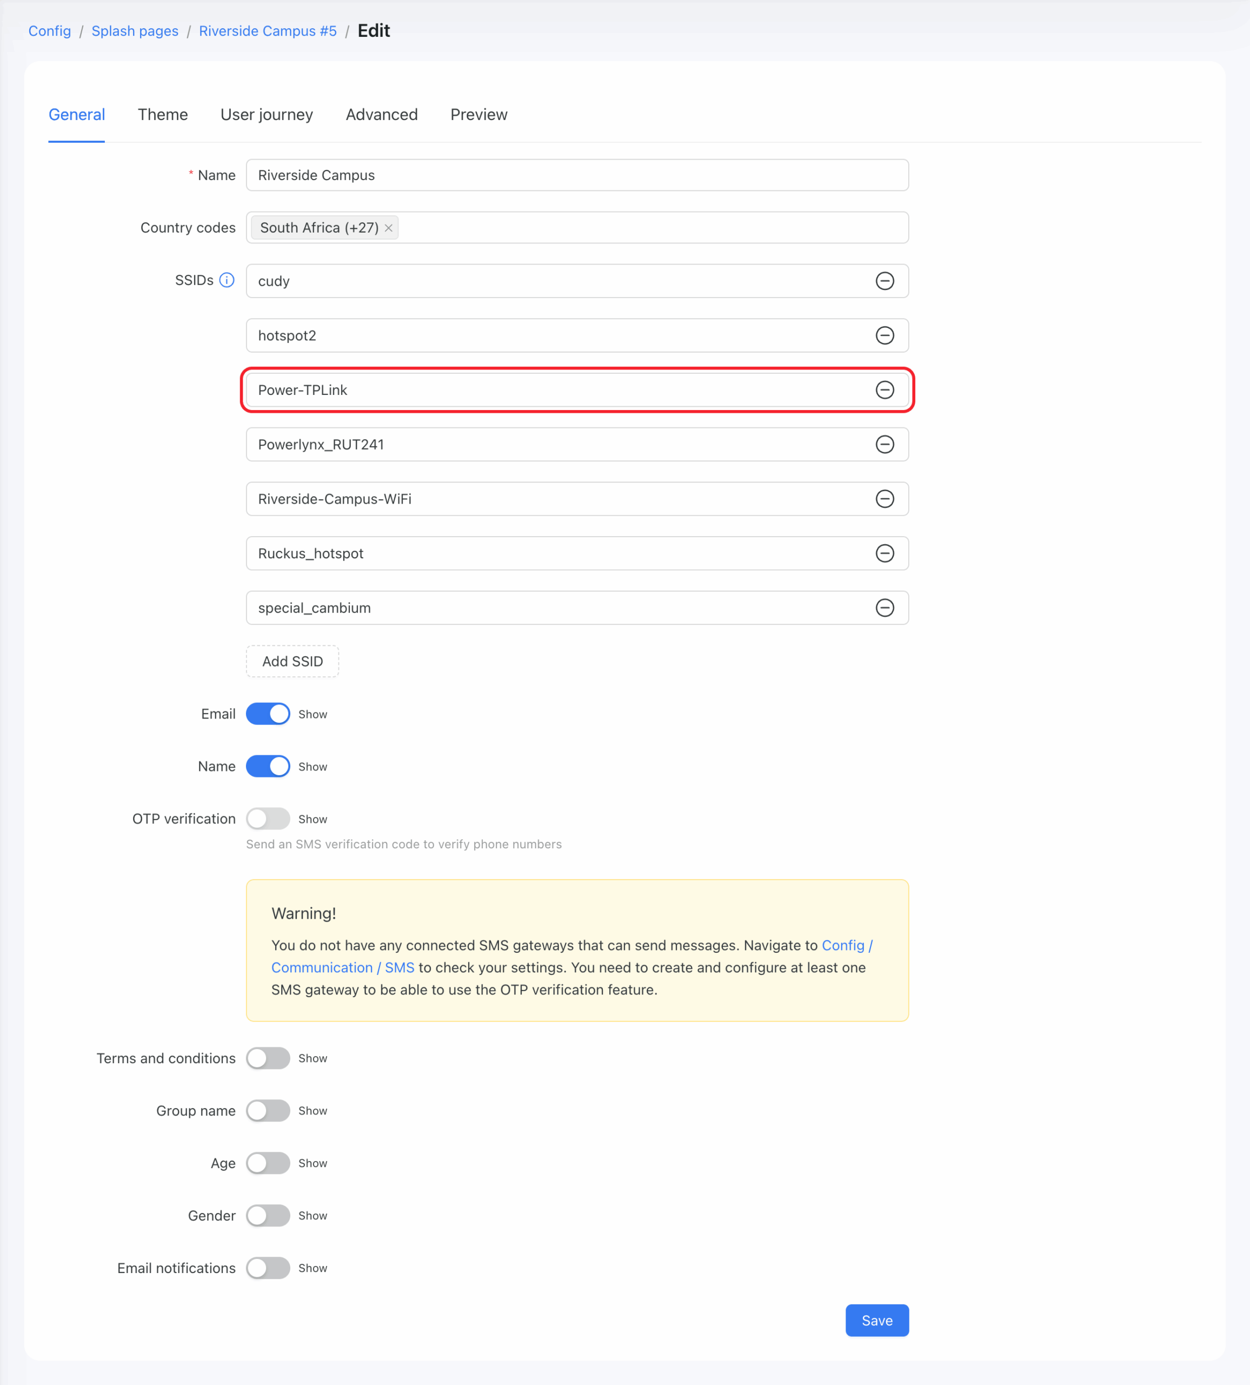Open Riverside Campus #5 breadcrumb link

click(x=268, y=31)
